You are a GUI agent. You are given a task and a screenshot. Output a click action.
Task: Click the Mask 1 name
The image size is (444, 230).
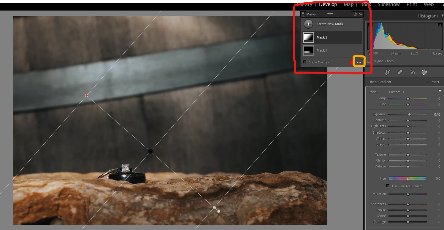click(x=322, y=50)
